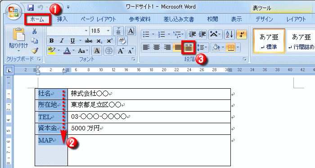Click the distributed alignment icon
315x168 pixels.
coord(189,47)
